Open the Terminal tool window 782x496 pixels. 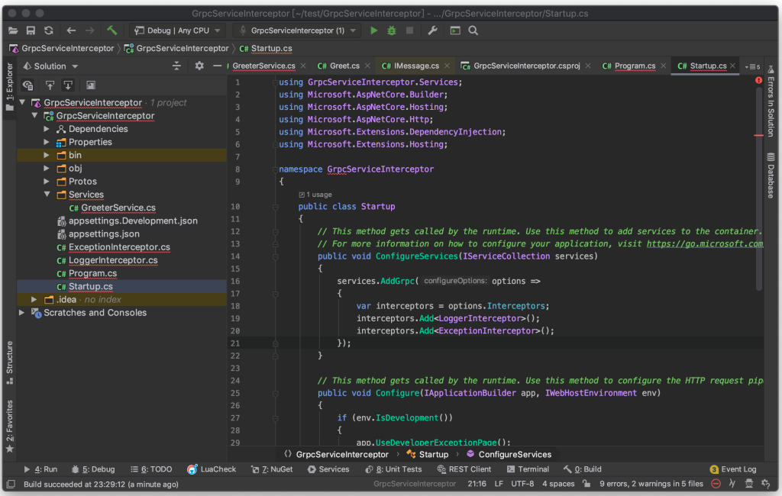pos(528,469)
